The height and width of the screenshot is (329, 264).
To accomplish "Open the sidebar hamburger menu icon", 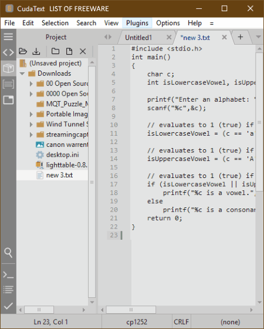I will (8, 36).
